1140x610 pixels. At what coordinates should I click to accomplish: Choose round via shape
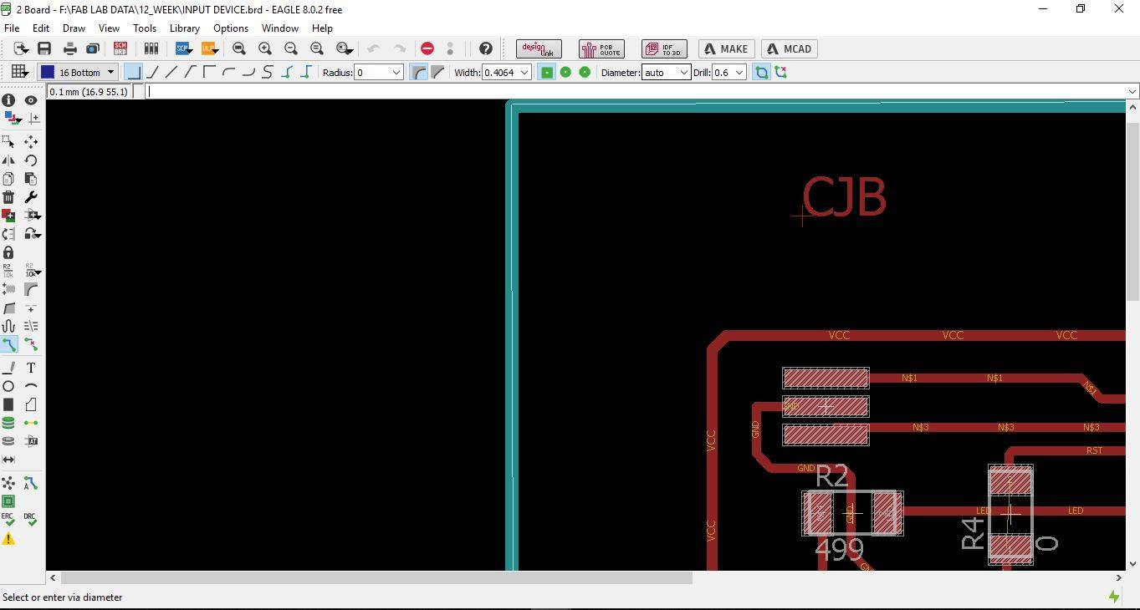click(x=565, y=73)
